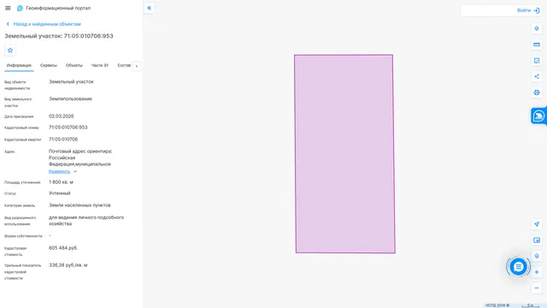This screenshot has height=308, width=547.
Task: Open the hamburger main menu
Action: pos(8,8)
